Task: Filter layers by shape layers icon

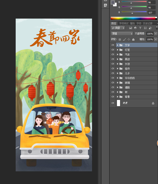Action: pos(145,28)
